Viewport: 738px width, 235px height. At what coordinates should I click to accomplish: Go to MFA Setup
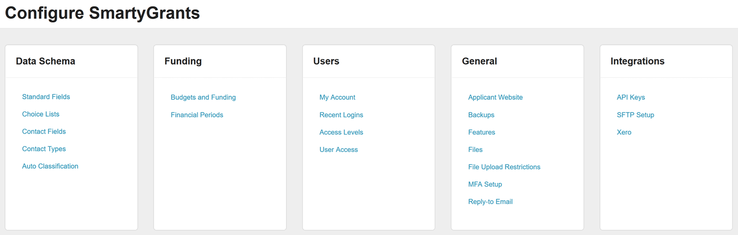pos(485,184)
